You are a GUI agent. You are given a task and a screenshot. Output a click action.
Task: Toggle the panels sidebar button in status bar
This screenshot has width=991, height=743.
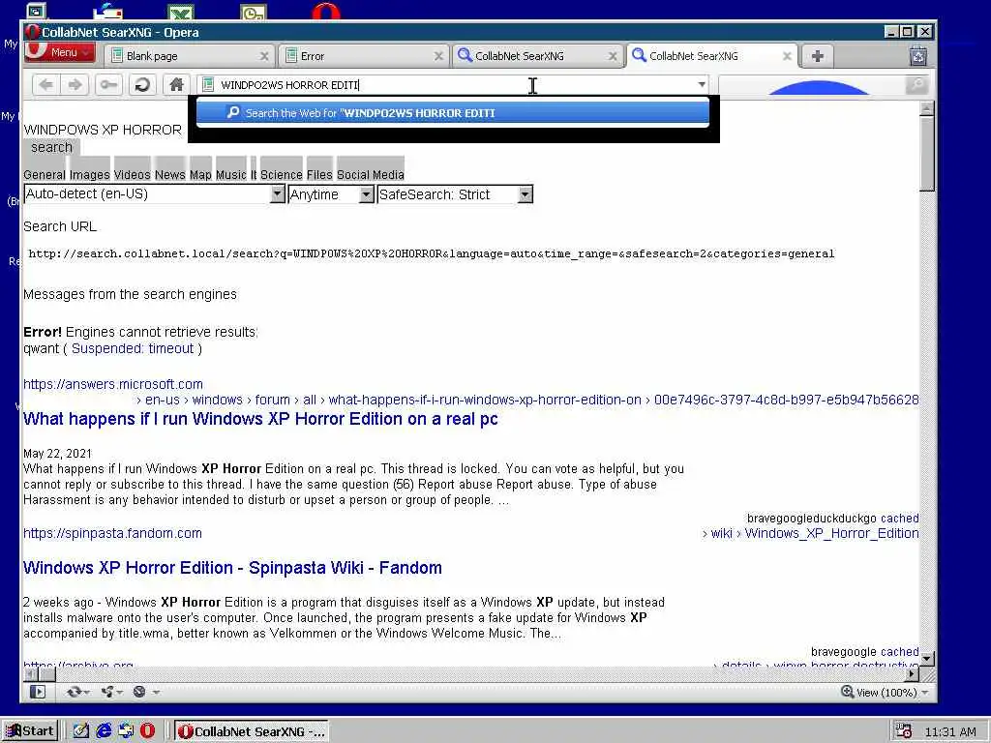[38, 692]
